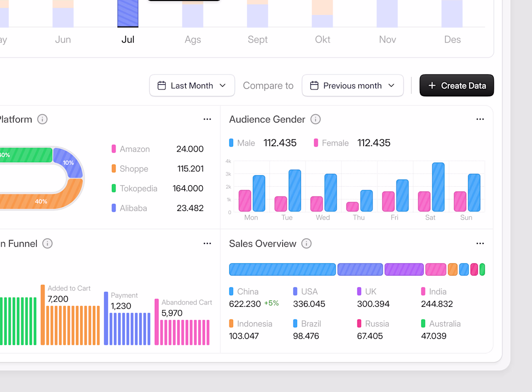Click Saturday's tall blue male bar

tap(438, 187)
